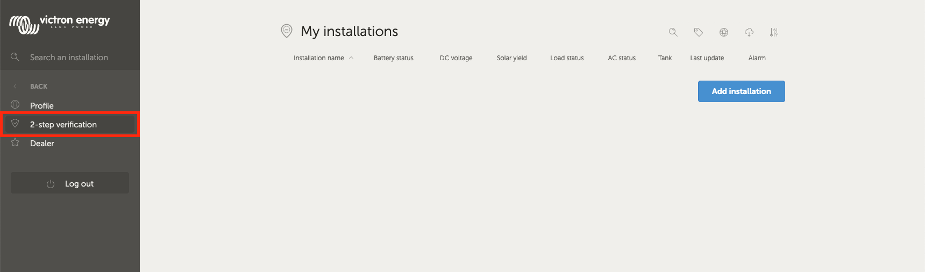The image size is (925, 272).
Task: Sort by Installation name column arrow
Action: click(x=351, y=58)
